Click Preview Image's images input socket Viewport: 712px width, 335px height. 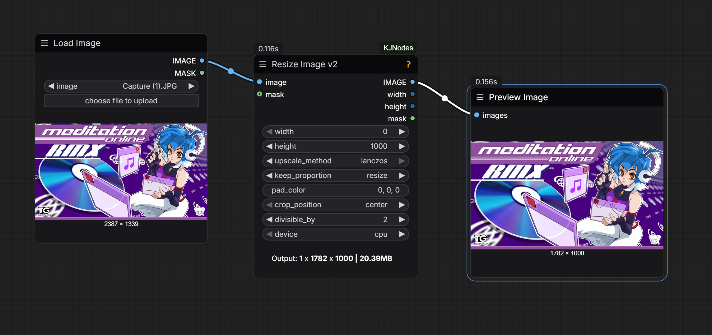tap(477, 115)
